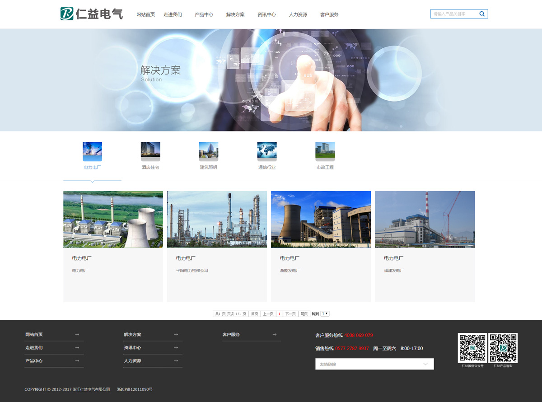Open 产品中心 in the top navigation
The image size is (542, 402).
[x=204, y=14]
